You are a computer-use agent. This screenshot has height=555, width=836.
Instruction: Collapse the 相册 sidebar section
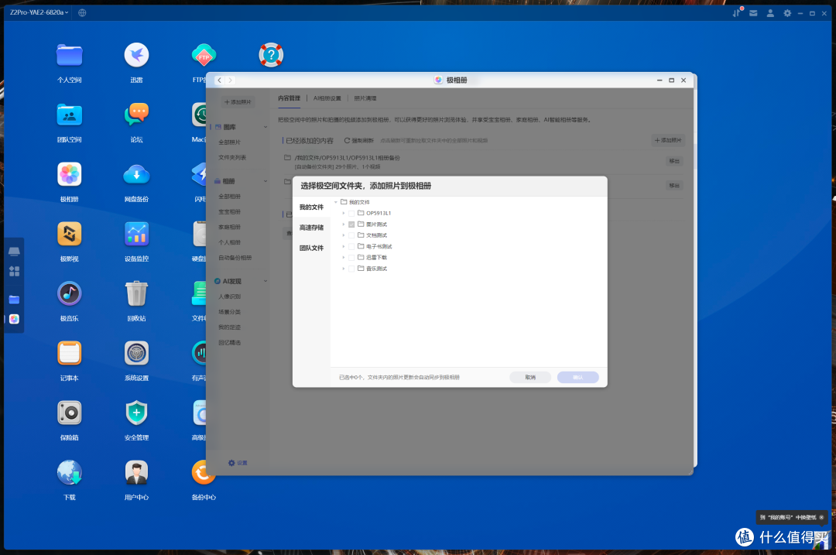click(x=265, y=180)
